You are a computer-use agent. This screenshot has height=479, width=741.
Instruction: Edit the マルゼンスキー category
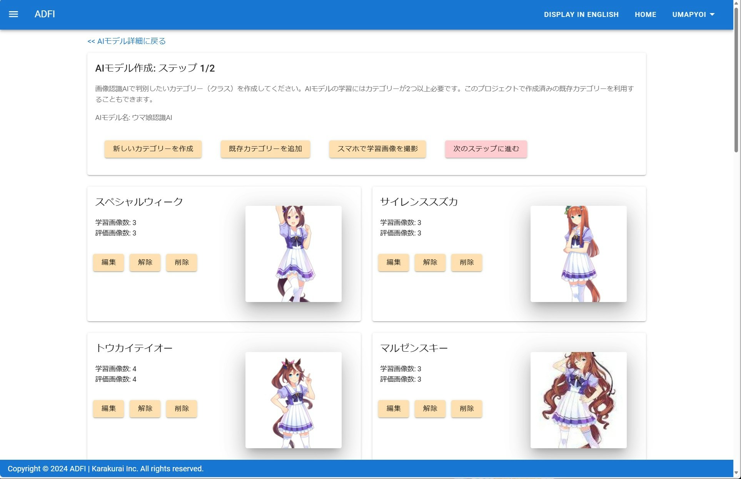393,409
